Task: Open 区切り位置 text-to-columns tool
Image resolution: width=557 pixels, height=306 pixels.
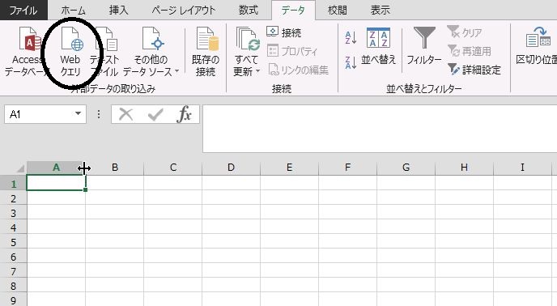Action: click(537, 47)
